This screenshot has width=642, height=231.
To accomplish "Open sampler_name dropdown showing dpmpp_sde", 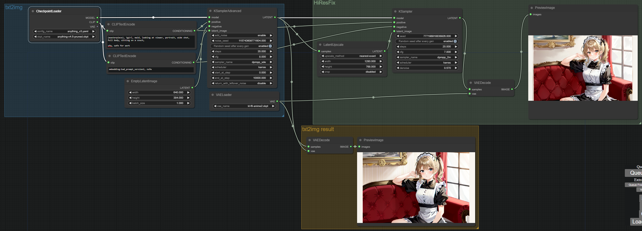I will tap(242, 62).
